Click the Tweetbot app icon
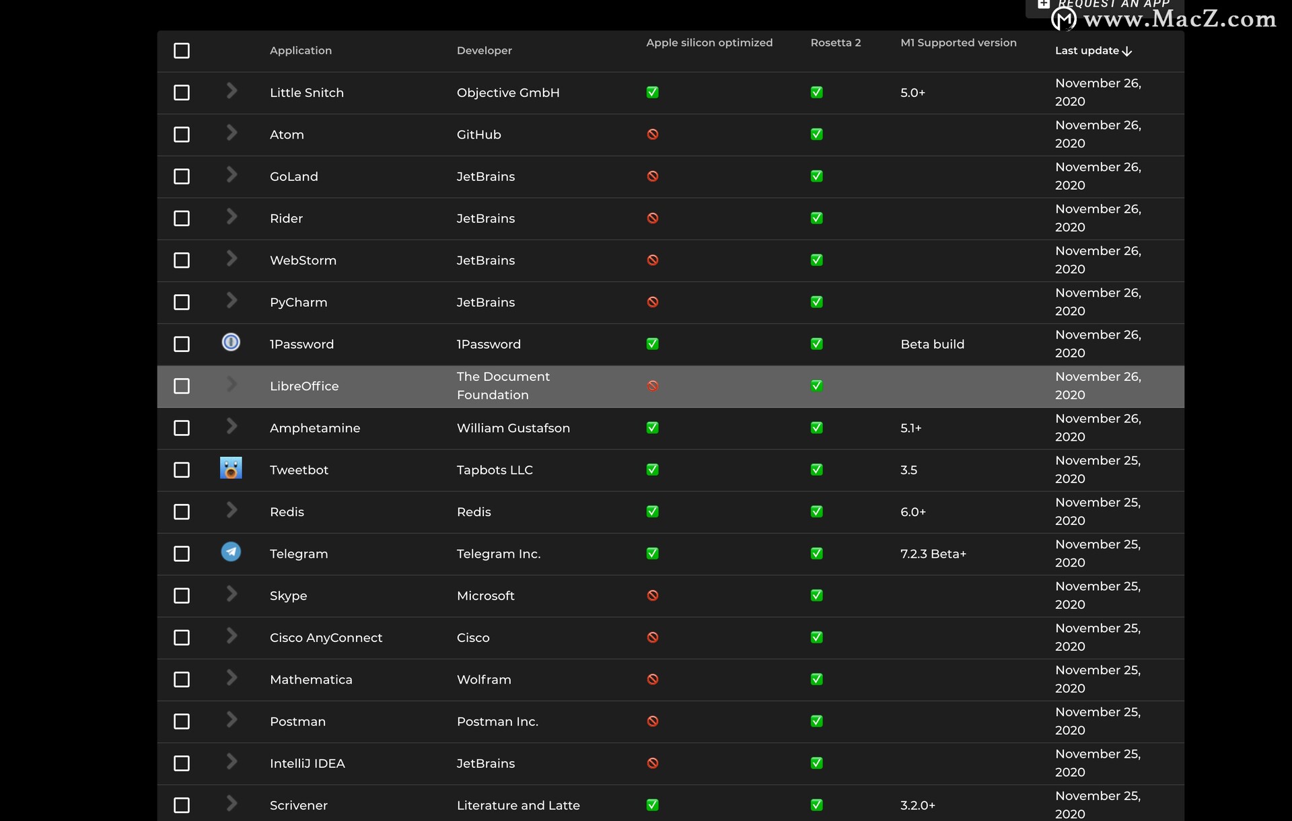 (x=231, y=468)
